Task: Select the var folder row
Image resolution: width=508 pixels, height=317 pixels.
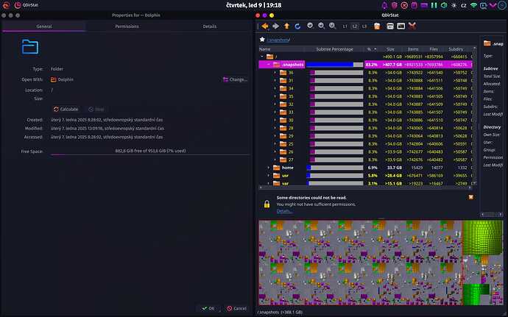Action: coord(365,183)
